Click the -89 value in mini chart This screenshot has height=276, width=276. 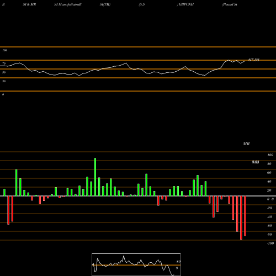178,262
